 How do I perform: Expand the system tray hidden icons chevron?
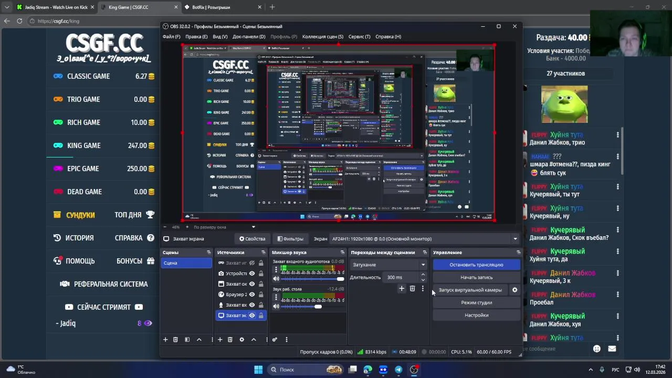591,370
